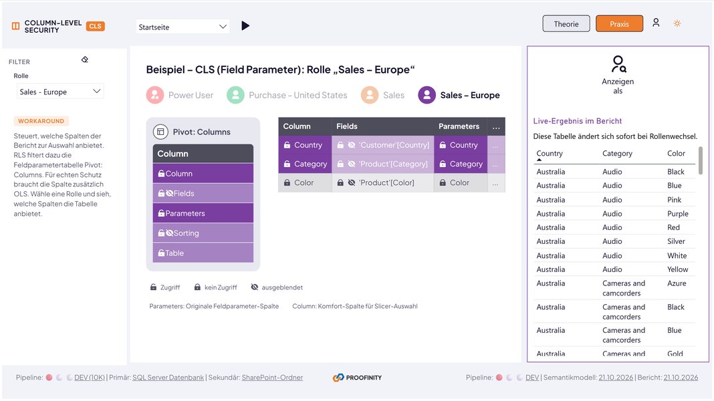Viewport: 714px width, 401px height.
Task: Click the Purchase – United States avatar icon
Action: (x=235, y=95)
